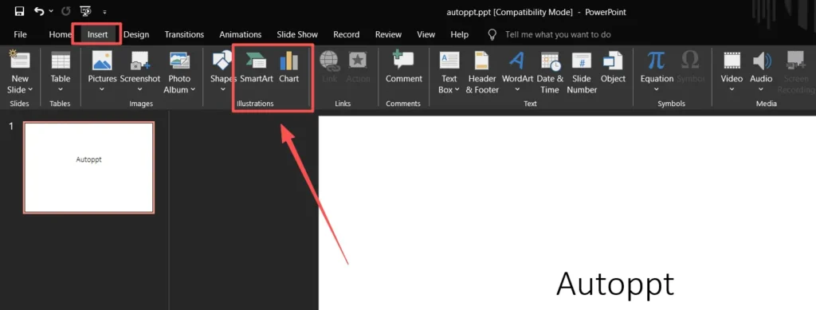This screenshot has height=310, width=816.
Task: Insert an Object
Action: 613,67
